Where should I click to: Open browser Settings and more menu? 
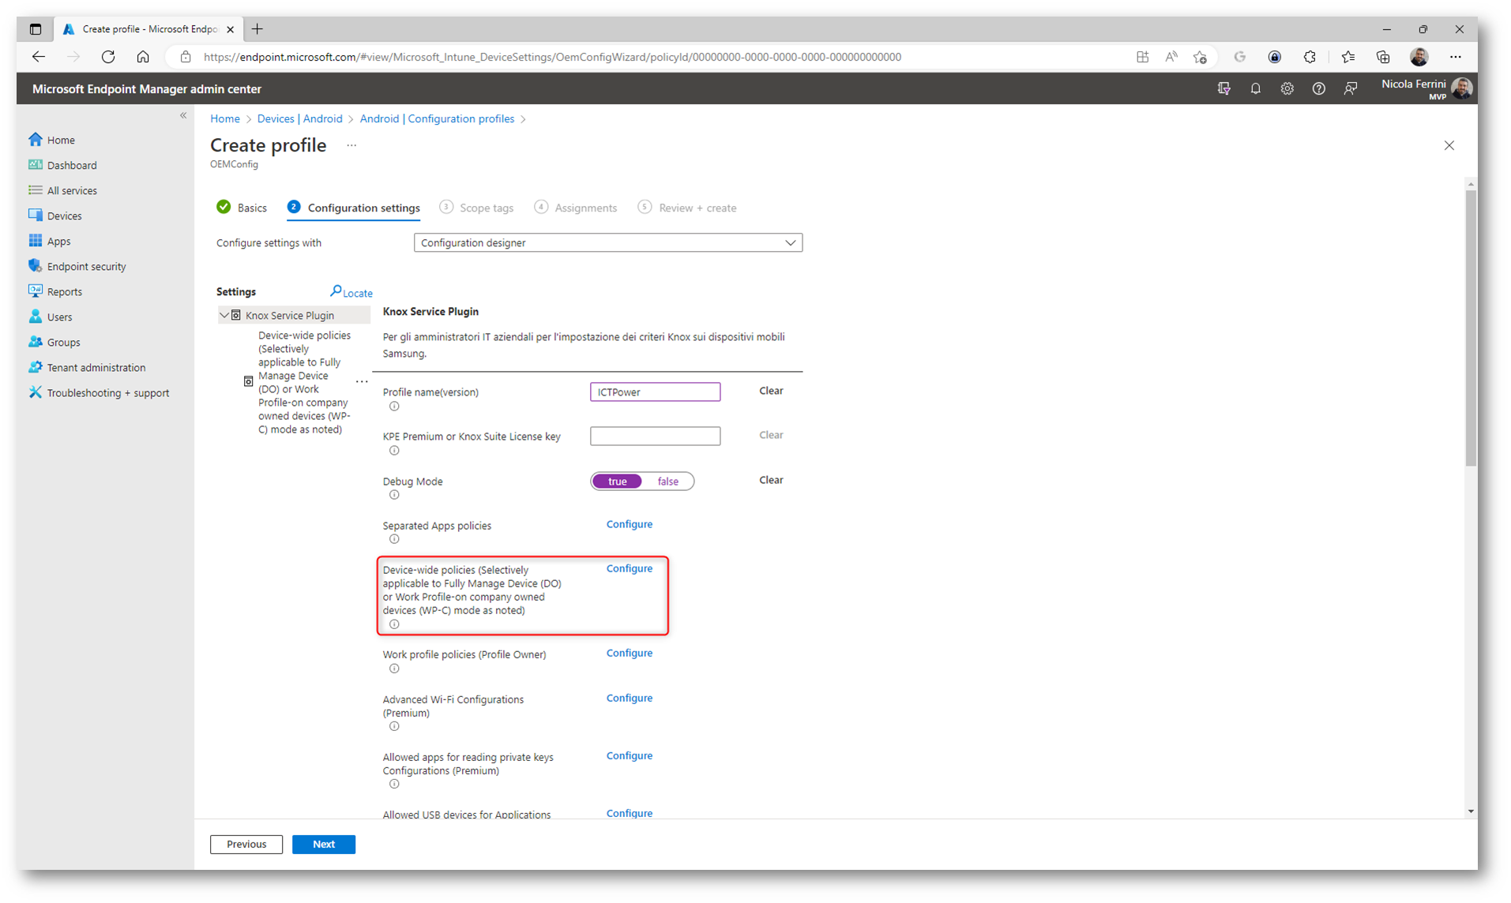point(1455,57)
